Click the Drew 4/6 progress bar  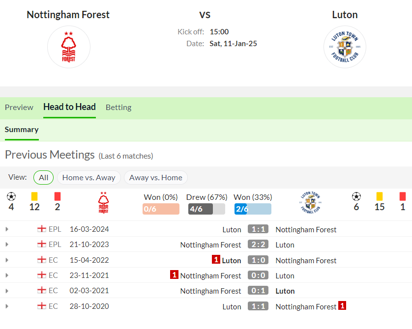pyautogui.click(x=206, y=209)
